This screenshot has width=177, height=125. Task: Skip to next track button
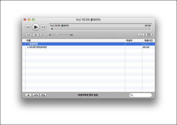(x=43, y=35)
